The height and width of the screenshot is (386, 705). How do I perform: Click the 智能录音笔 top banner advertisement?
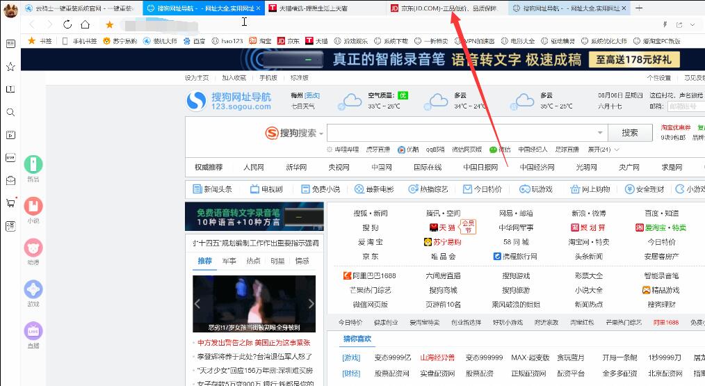(363, 60)
